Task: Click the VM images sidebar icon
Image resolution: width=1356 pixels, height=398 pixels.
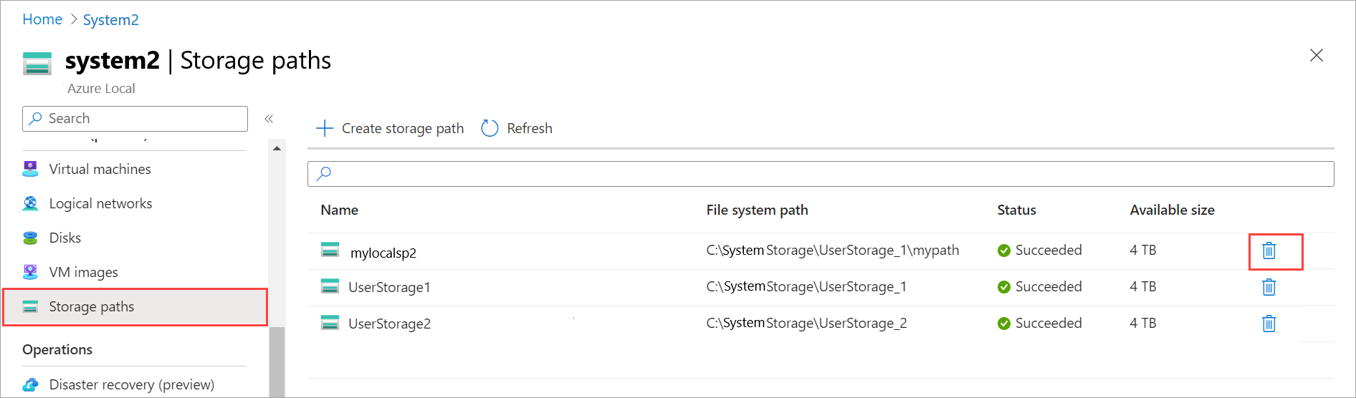Action: click(30, 272)
